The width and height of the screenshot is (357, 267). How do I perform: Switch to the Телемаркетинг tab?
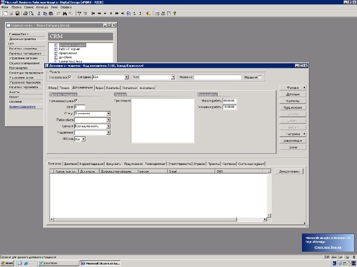155,164
